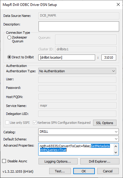
Task: Click Advanced Properties scroll up arrow
Action: tap(116, 146)
